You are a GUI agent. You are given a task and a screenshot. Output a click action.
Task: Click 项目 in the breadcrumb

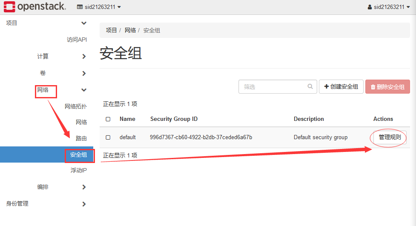point(112,30)
